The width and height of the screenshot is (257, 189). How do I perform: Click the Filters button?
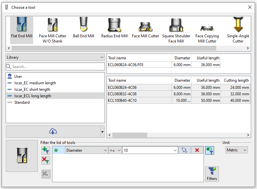click(x=212, y=174)
